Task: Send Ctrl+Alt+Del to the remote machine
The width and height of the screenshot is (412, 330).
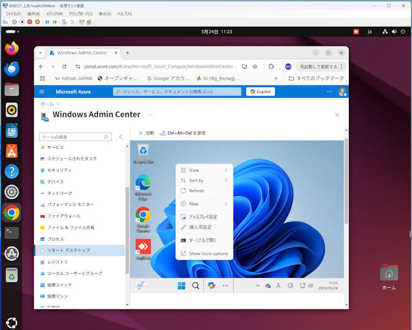Action: tap(183, 133)
